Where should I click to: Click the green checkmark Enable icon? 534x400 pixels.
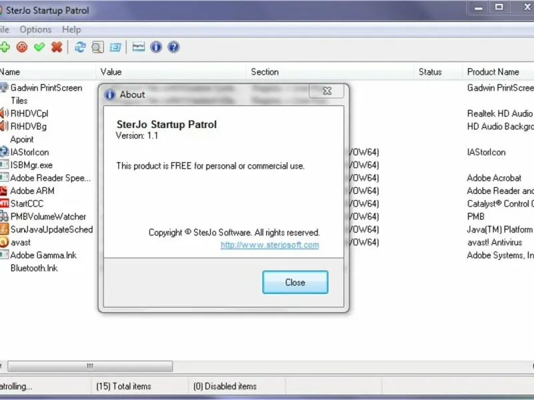click(39, 47)
